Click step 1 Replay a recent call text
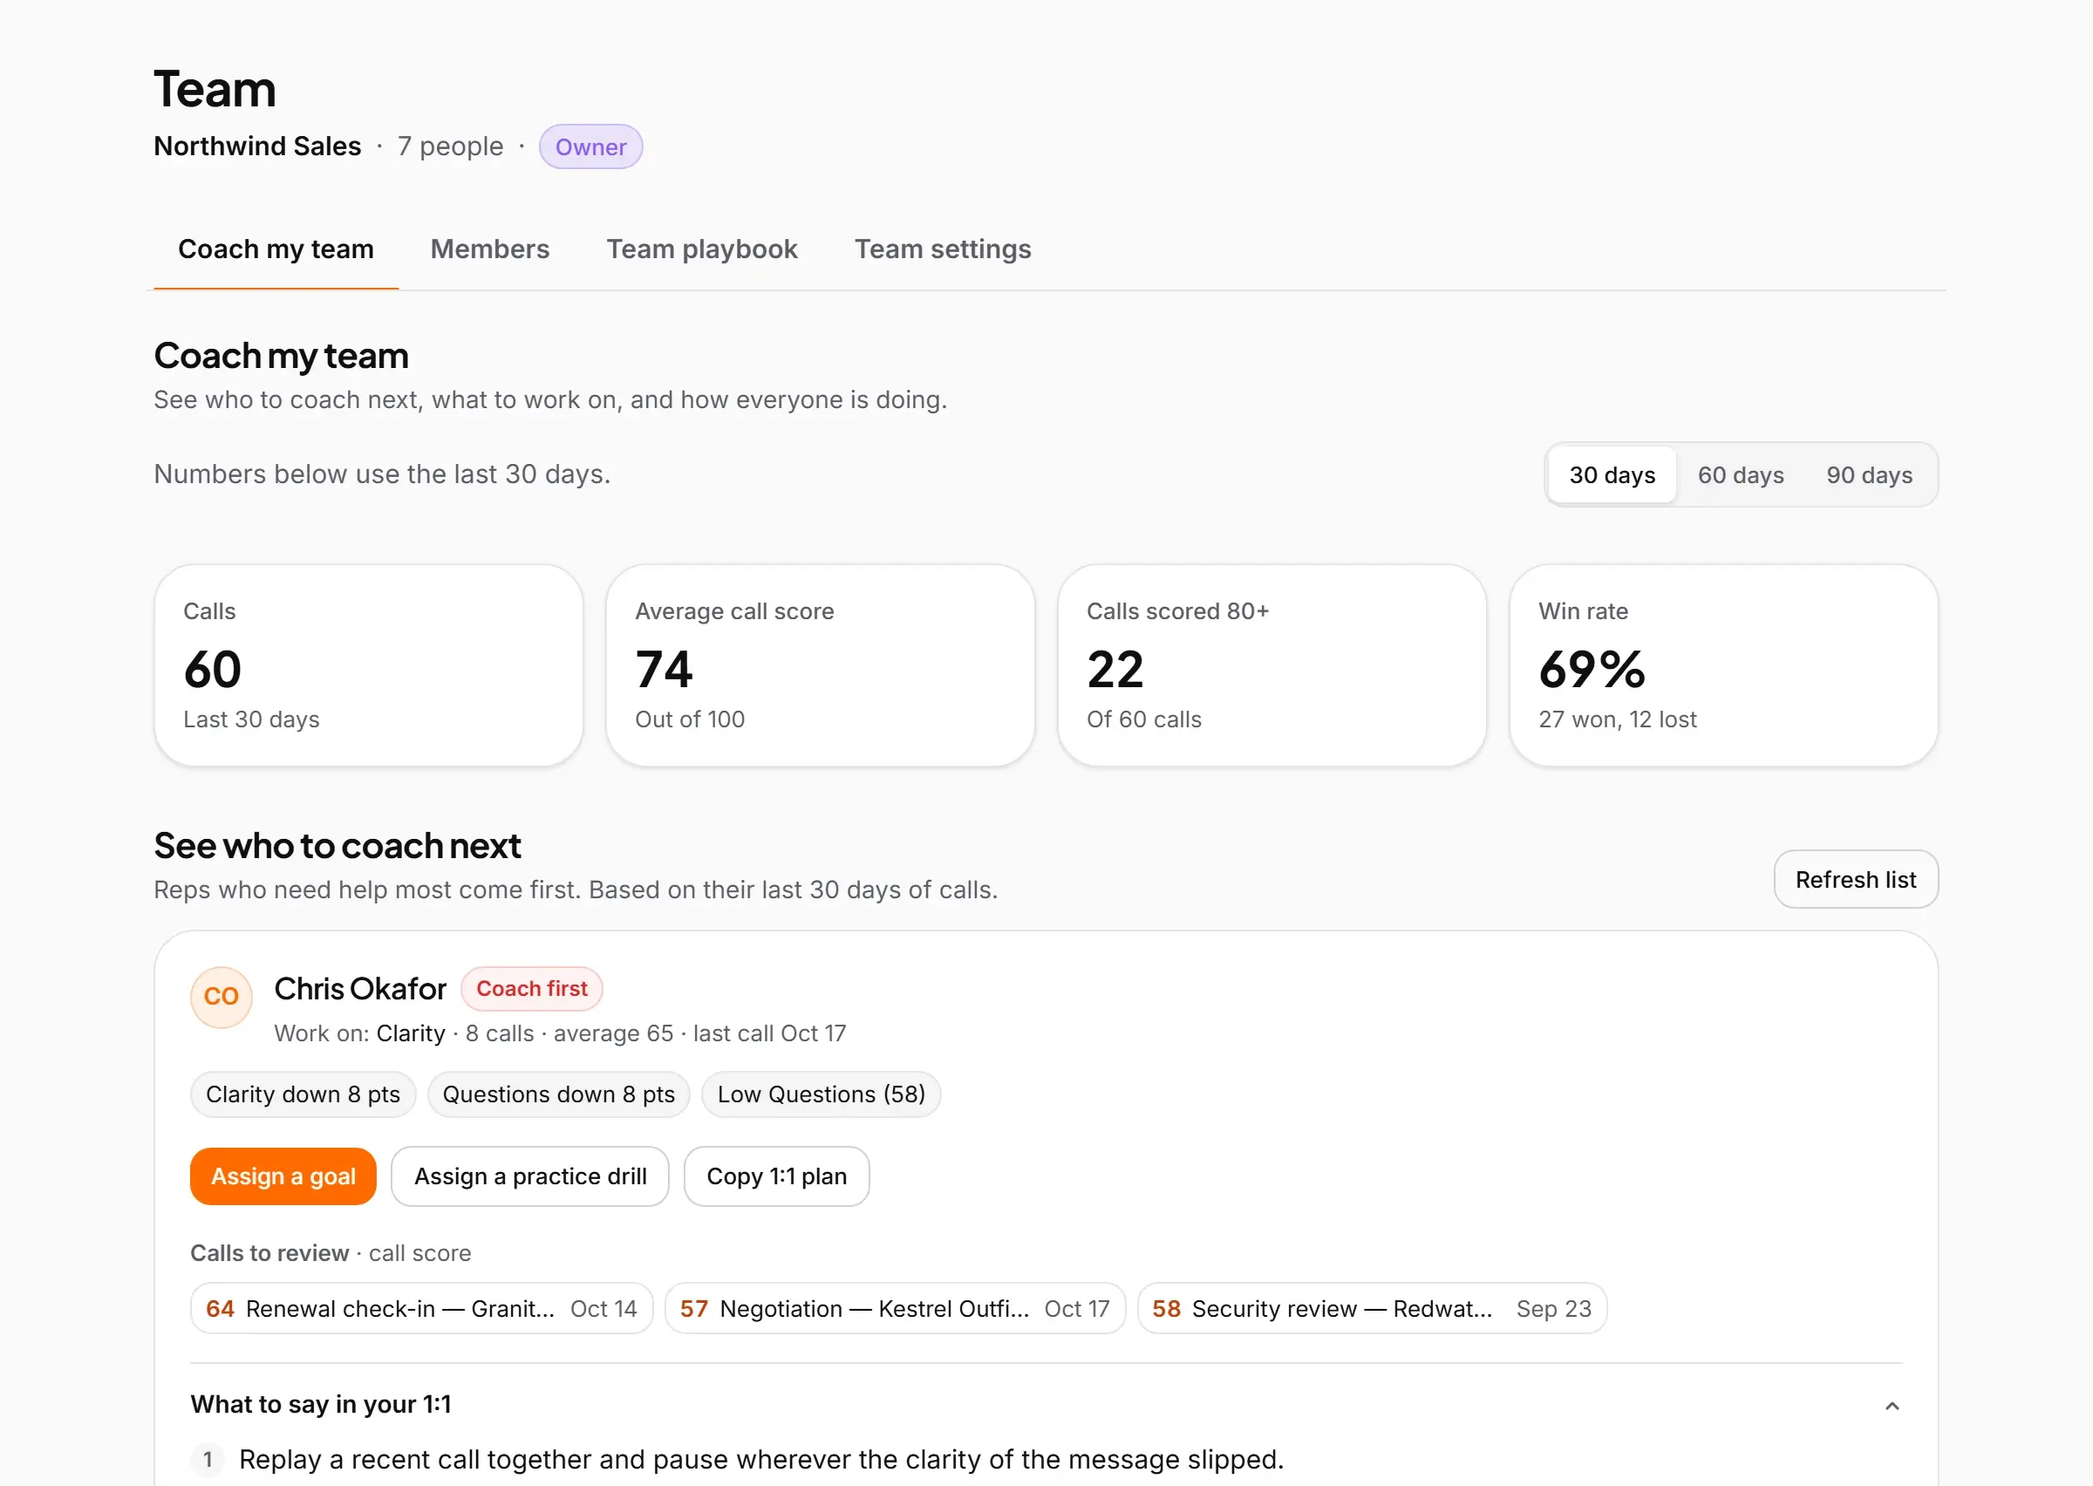Image resolution: width=2093 pixels, height=1486 pixels. point(761,1460)
